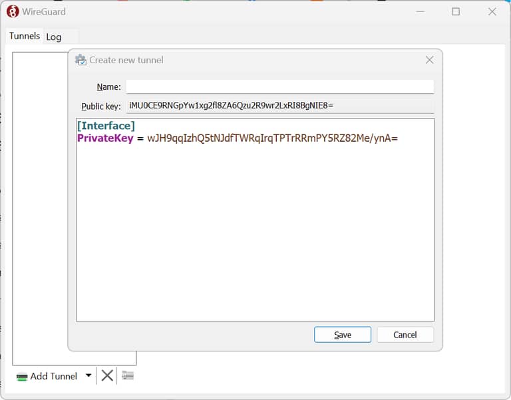Click the Create new tunnel dialog icon

(81, 60)
